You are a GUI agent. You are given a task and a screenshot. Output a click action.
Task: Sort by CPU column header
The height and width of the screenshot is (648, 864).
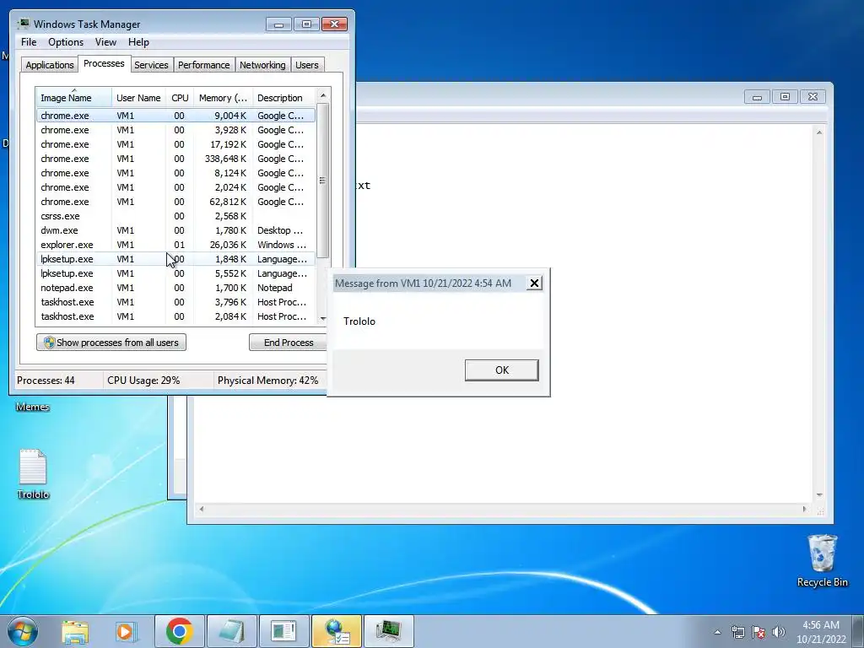[x=180, y=98]
